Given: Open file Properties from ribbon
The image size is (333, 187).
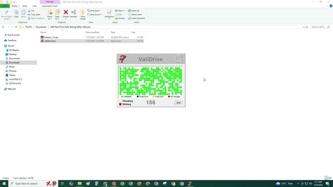Looking at the screenshot, I should tap(109, 14).
